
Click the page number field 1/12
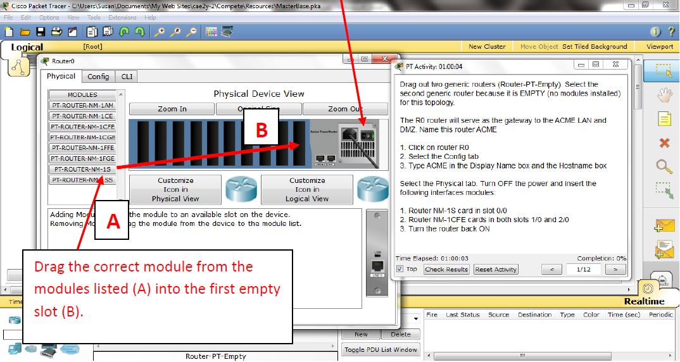[x=583, y=269]
